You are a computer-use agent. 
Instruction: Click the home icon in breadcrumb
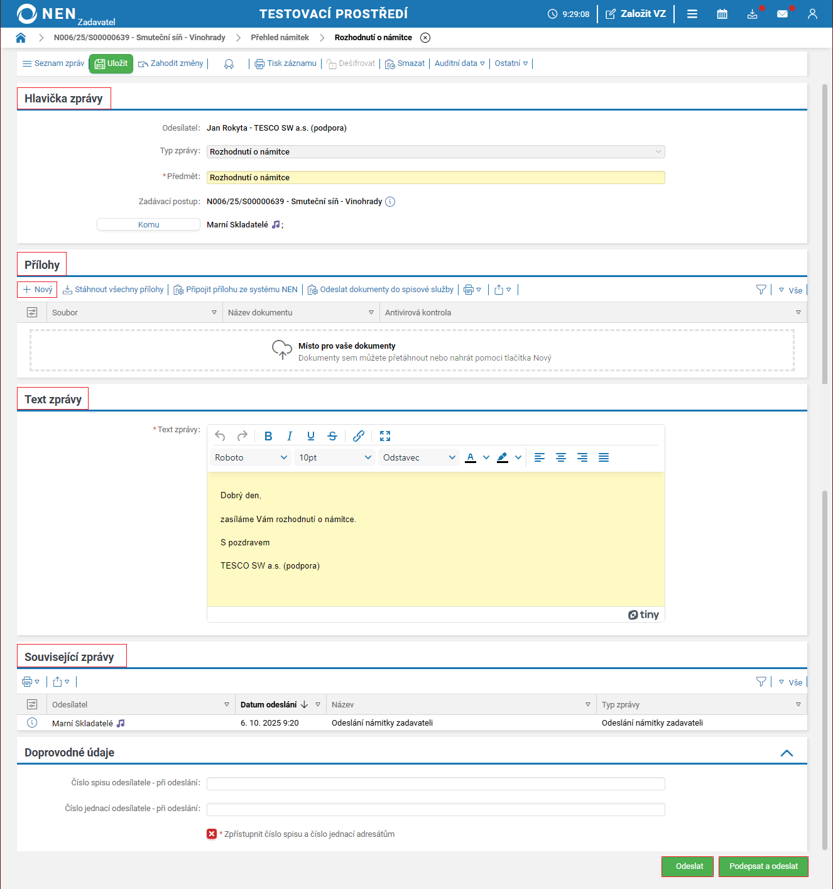[21, 38]
